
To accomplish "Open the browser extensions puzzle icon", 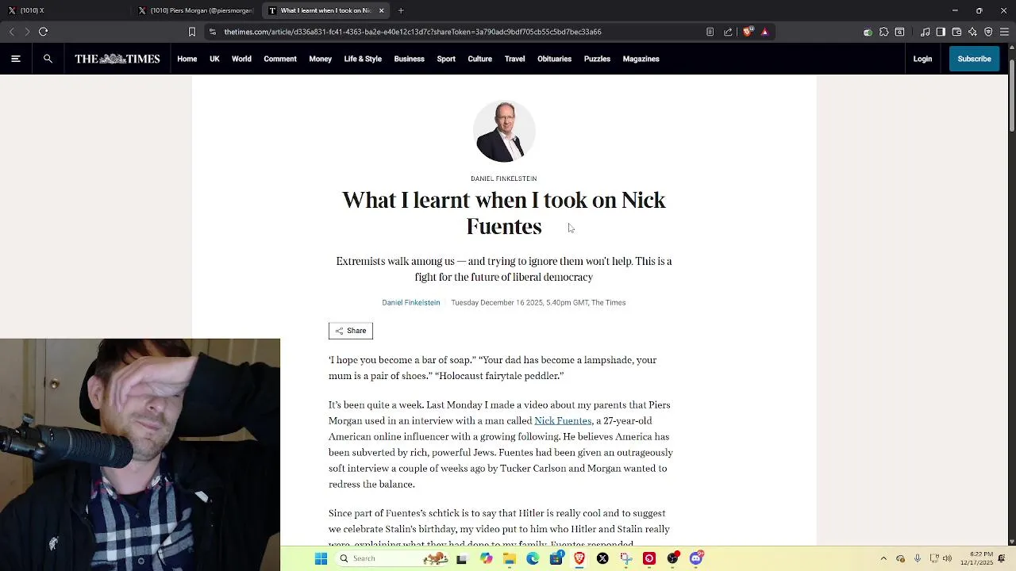I will (883, 32).
